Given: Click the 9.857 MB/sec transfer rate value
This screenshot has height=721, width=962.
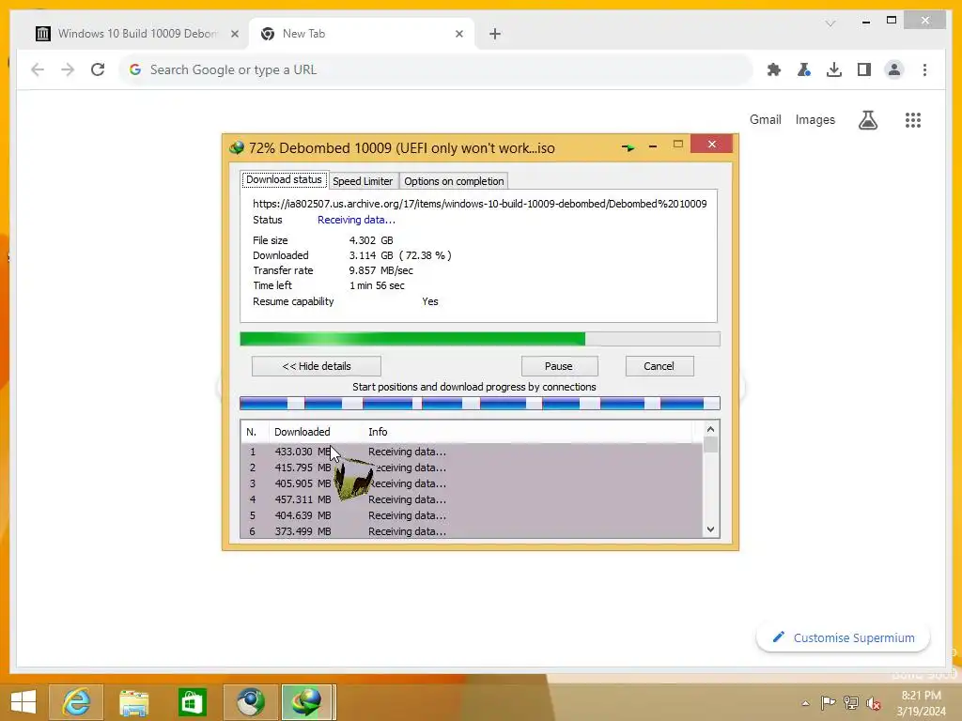Looking at the screenshot, I should [x=381, y=270].
